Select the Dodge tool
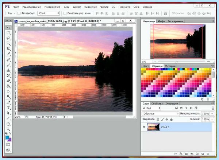219x160 pixels. click(x=8, y=97)
